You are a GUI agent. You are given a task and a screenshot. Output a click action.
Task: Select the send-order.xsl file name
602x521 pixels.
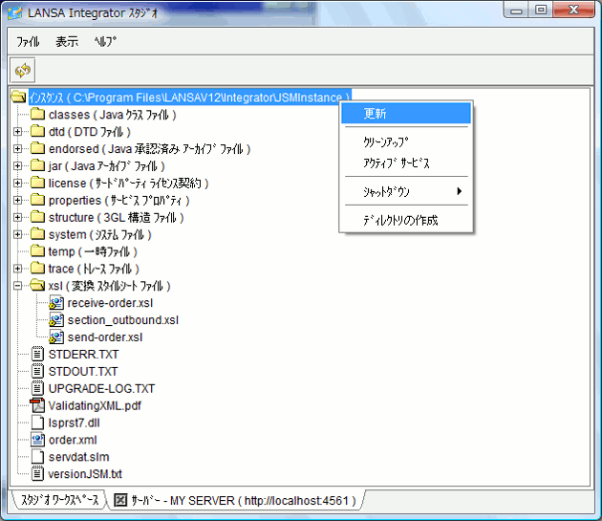(105, 336)
